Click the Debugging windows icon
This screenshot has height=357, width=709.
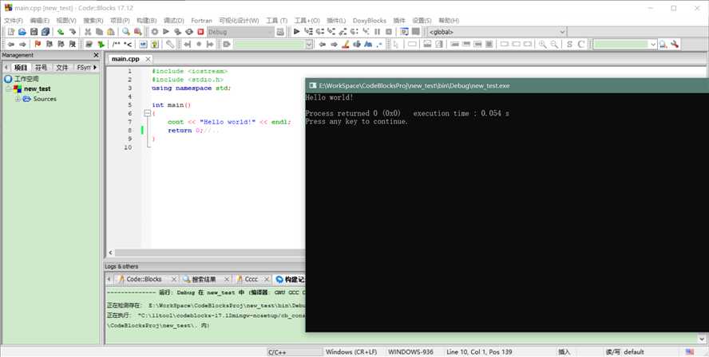pos(404,32)
